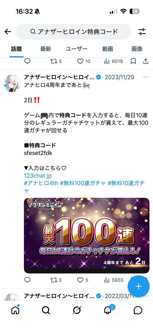Viewport: 153px width, 333px height.
Task: Share the upper tweet via share icon
Action: coord(146,61)
